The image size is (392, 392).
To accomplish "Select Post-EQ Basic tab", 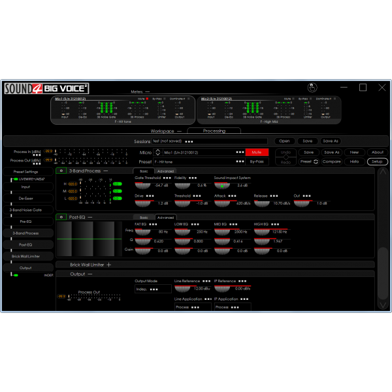I will (144, 218).
